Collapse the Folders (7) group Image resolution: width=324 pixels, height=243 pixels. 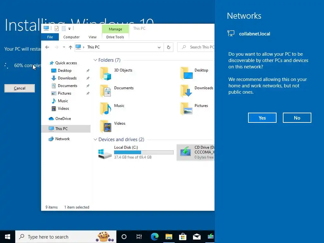pyautogui.click(x=95, y=60)
